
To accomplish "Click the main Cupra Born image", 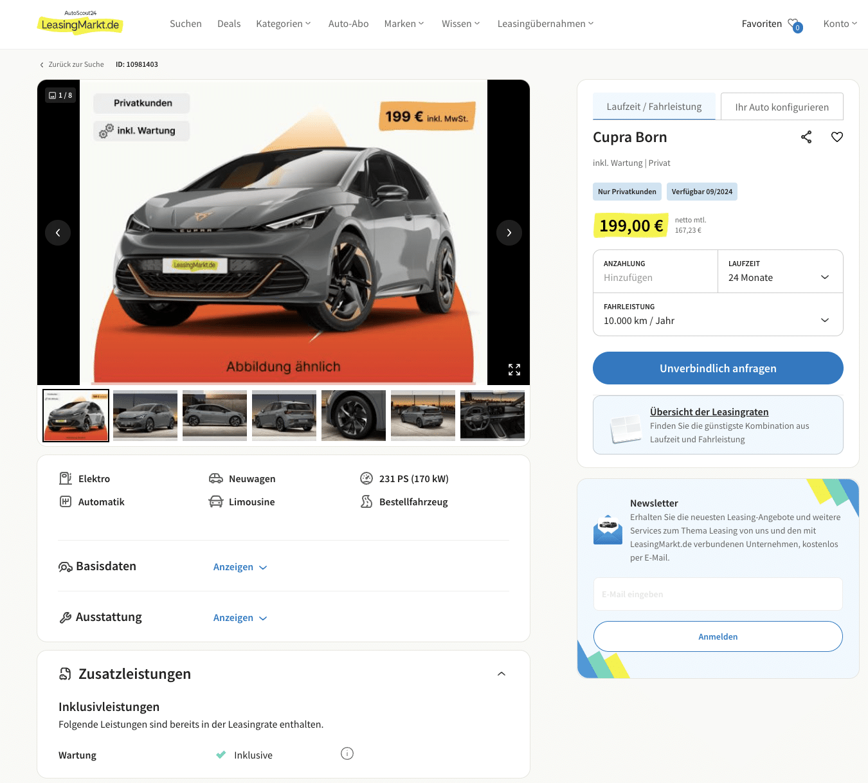I will [284, 233].
